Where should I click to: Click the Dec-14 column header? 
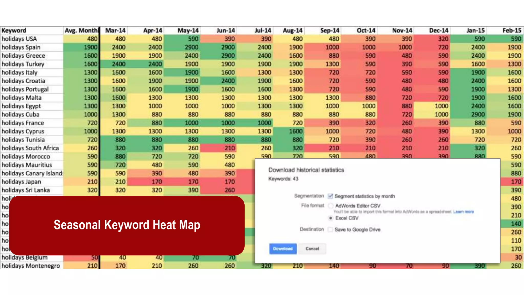[432, 30]
